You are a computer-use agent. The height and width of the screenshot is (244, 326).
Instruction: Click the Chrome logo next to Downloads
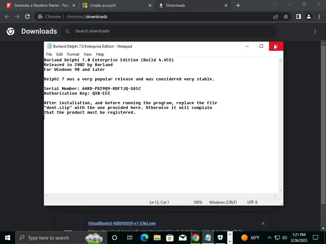pos(11,31)
